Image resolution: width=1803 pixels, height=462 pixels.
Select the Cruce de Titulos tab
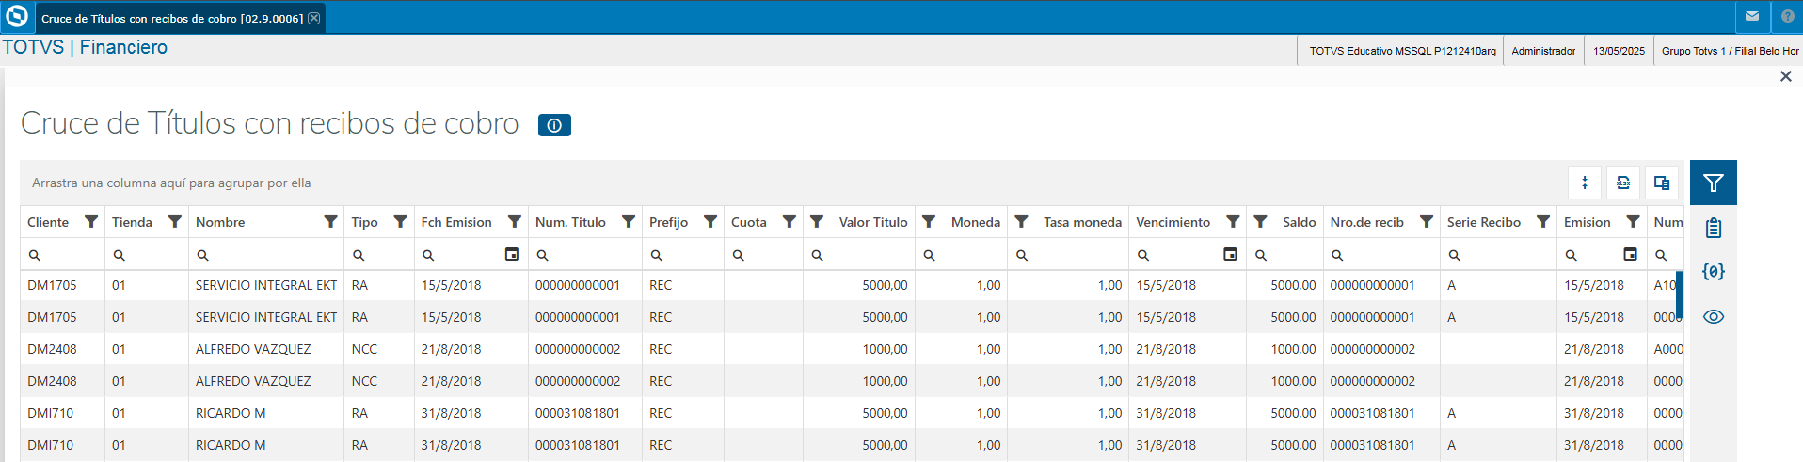click(x=171, y=18)
